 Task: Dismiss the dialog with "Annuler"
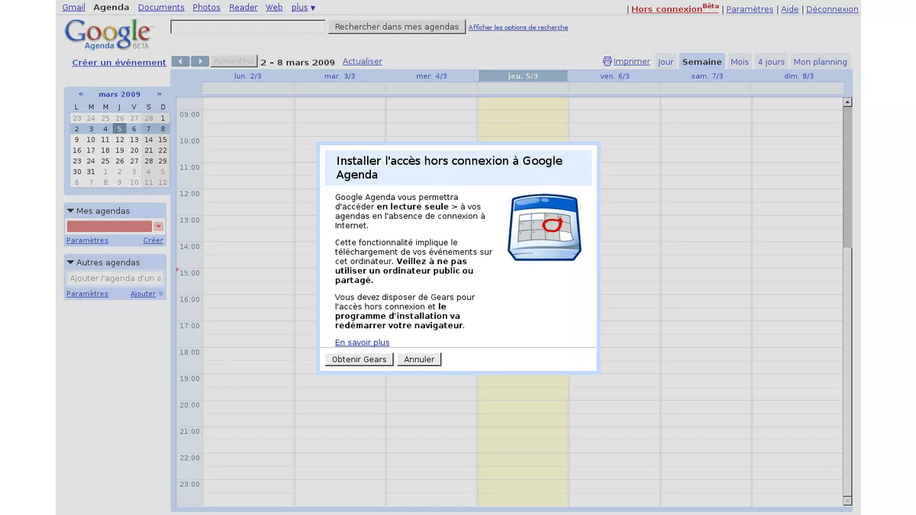point(418,359)
